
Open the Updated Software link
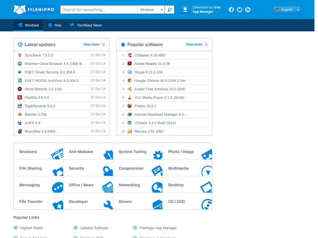coord(94,228)
